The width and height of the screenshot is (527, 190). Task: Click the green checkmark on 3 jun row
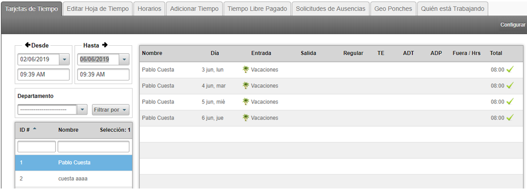coord(510,69)
